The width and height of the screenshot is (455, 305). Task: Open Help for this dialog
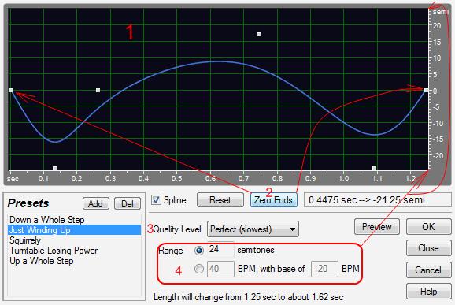tap(428, 292)
